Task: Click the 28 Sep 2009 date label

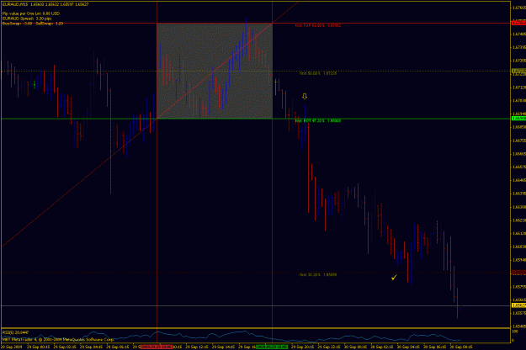Action: click(x=12, y=347)
